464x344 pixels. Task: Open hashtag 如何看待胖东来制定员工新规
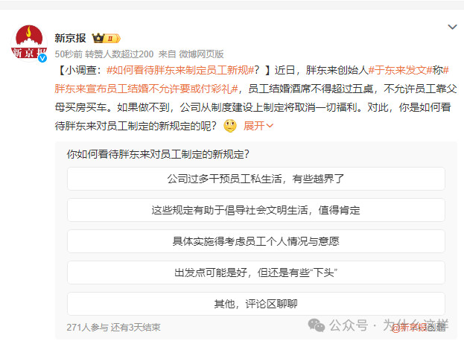pos(180,70)
